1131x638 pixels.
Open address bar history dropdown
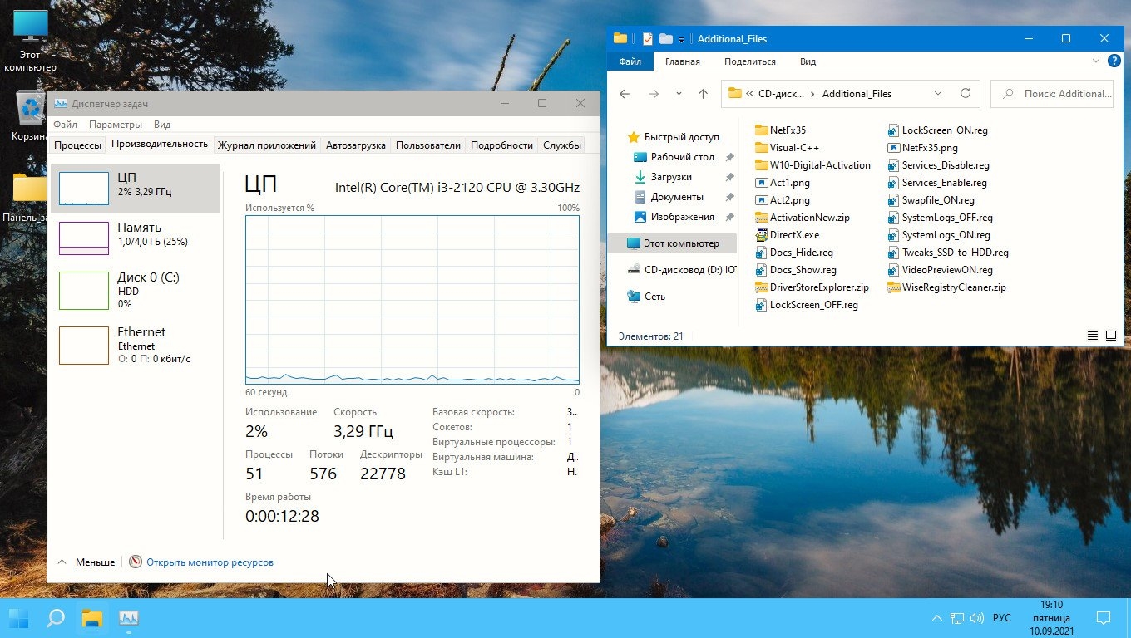[938, 94]
